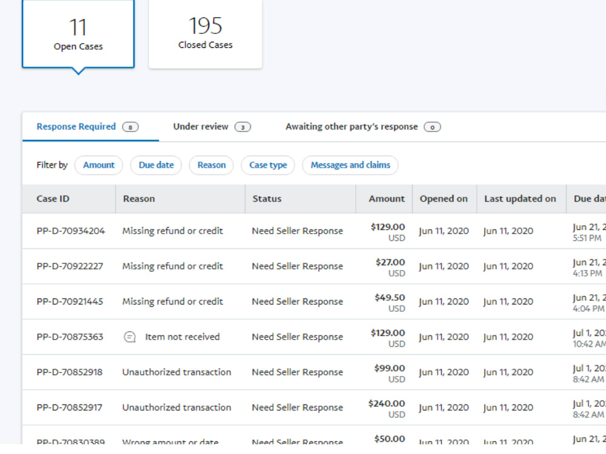606x454 pixels.
Task: Select the 11 Open Cases card
Action: pyautogui.click(x=78, y=34)
